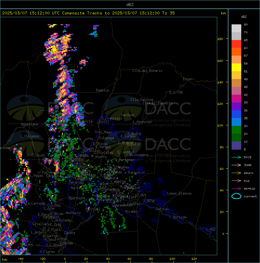Click the Ramblon place label
260x263 pixels.
click(102, 90)
